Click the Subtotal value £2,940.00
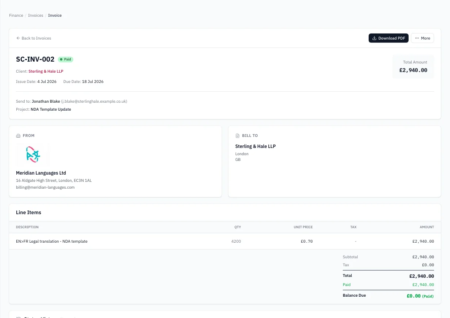 [x=423, y=257]
